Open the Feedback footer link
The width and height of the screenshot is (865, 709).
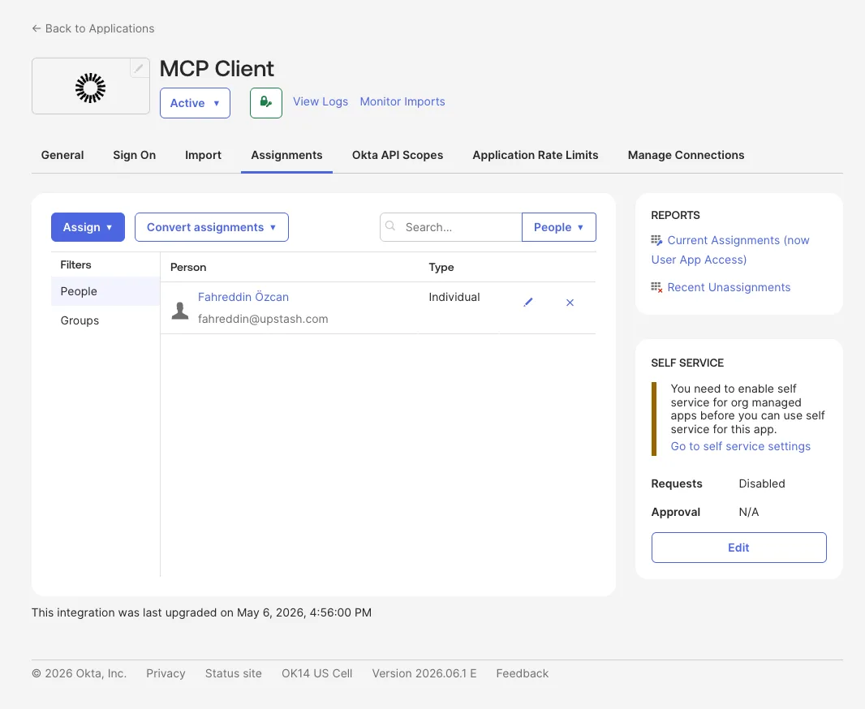(522, 673)
